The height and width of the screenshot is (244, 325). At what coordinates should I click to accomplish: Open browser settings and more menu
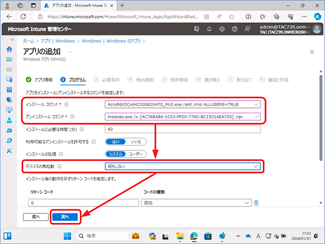(x=304, y=16)
